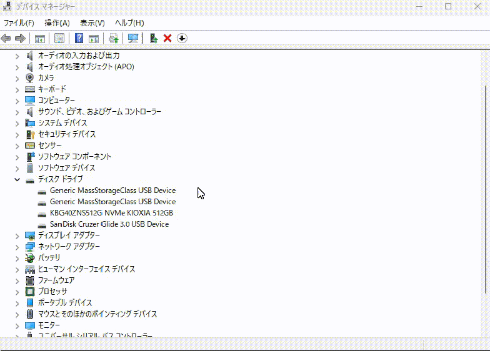Expand the ディスプレイ アダプター node
This screenshot has width=490, height=351.
point(17,236)
